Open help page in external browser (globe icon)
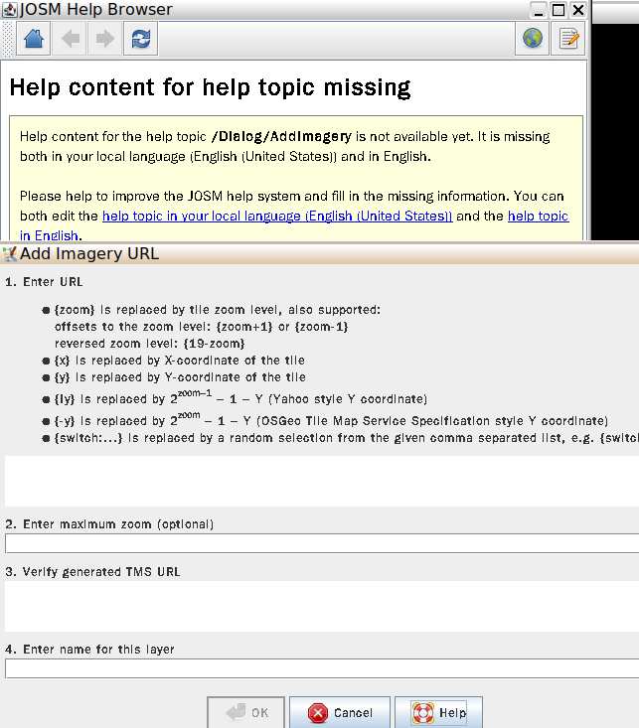 pyautogui.click(x=534, y=39)
